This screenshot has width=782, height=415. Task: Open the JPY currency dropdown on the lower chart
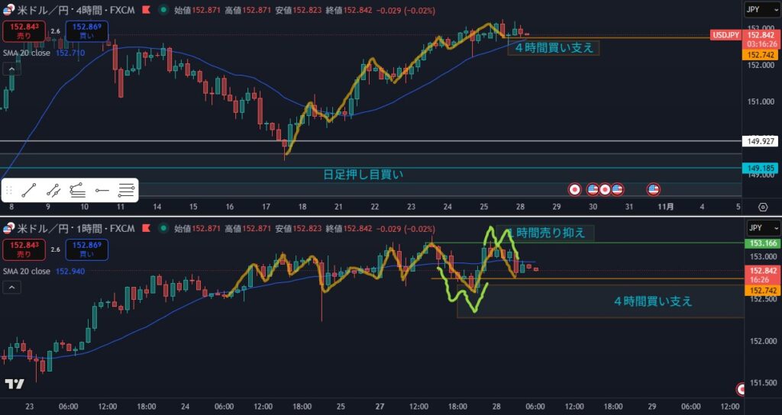[x=762, y=228]
